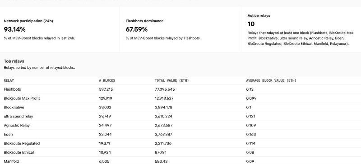Screen dimensions: 361x164
Task: Click the active relays count 10
Action: tap(251, 24)
